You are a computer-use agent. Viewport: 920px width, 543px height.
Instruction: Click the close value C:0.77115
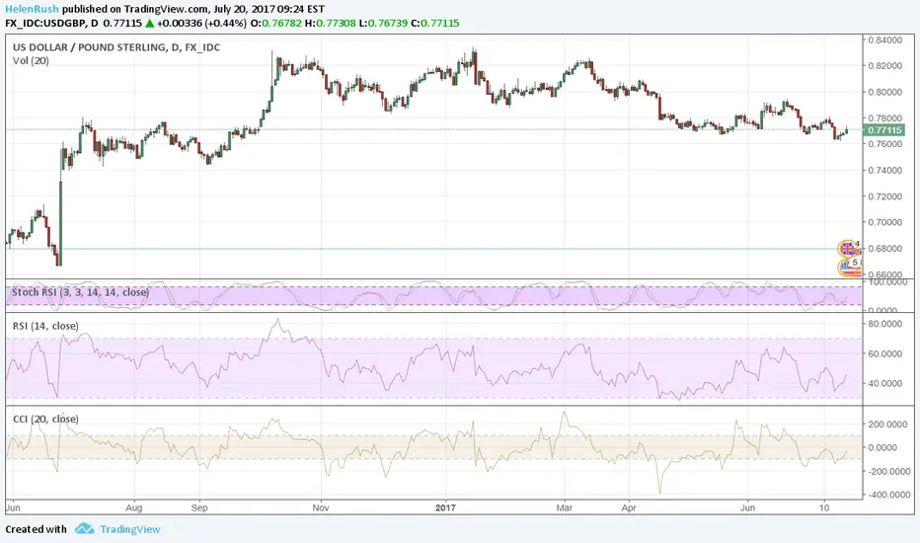434,24
